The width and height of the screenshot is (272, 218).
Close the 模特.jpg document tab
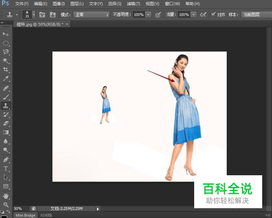point(67,24)
